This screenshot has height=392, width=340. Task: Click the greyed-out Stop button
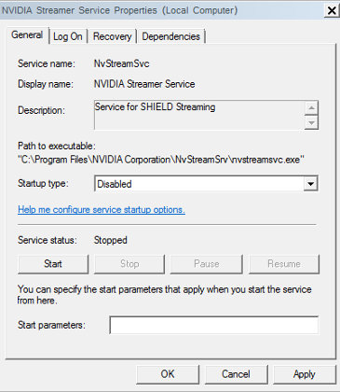coord(129,264)
